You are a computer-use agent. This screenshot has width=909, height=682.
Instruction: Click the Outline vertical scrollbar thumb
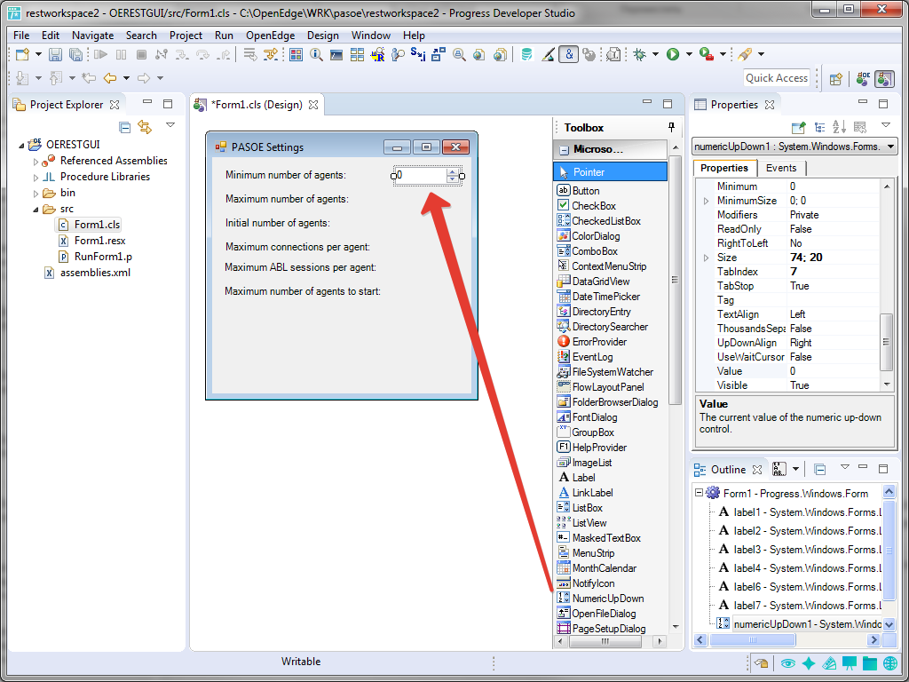coord(889,549)
